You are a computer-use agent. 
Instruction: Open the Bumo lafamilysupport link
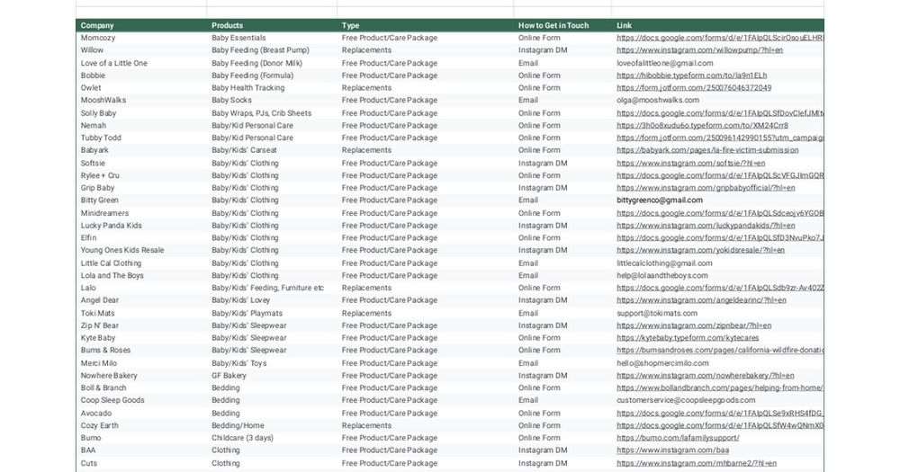click(678, 438)
